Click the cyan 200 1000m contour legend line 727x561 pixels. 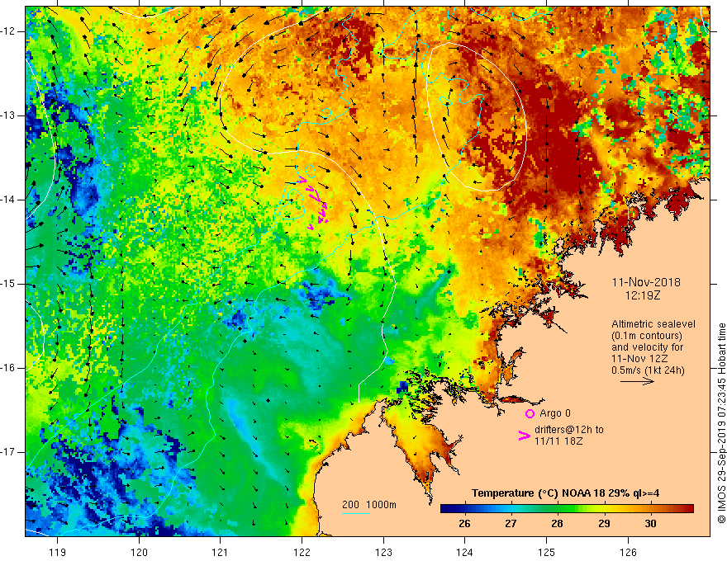pyautogui.click(x=356, y=514)
